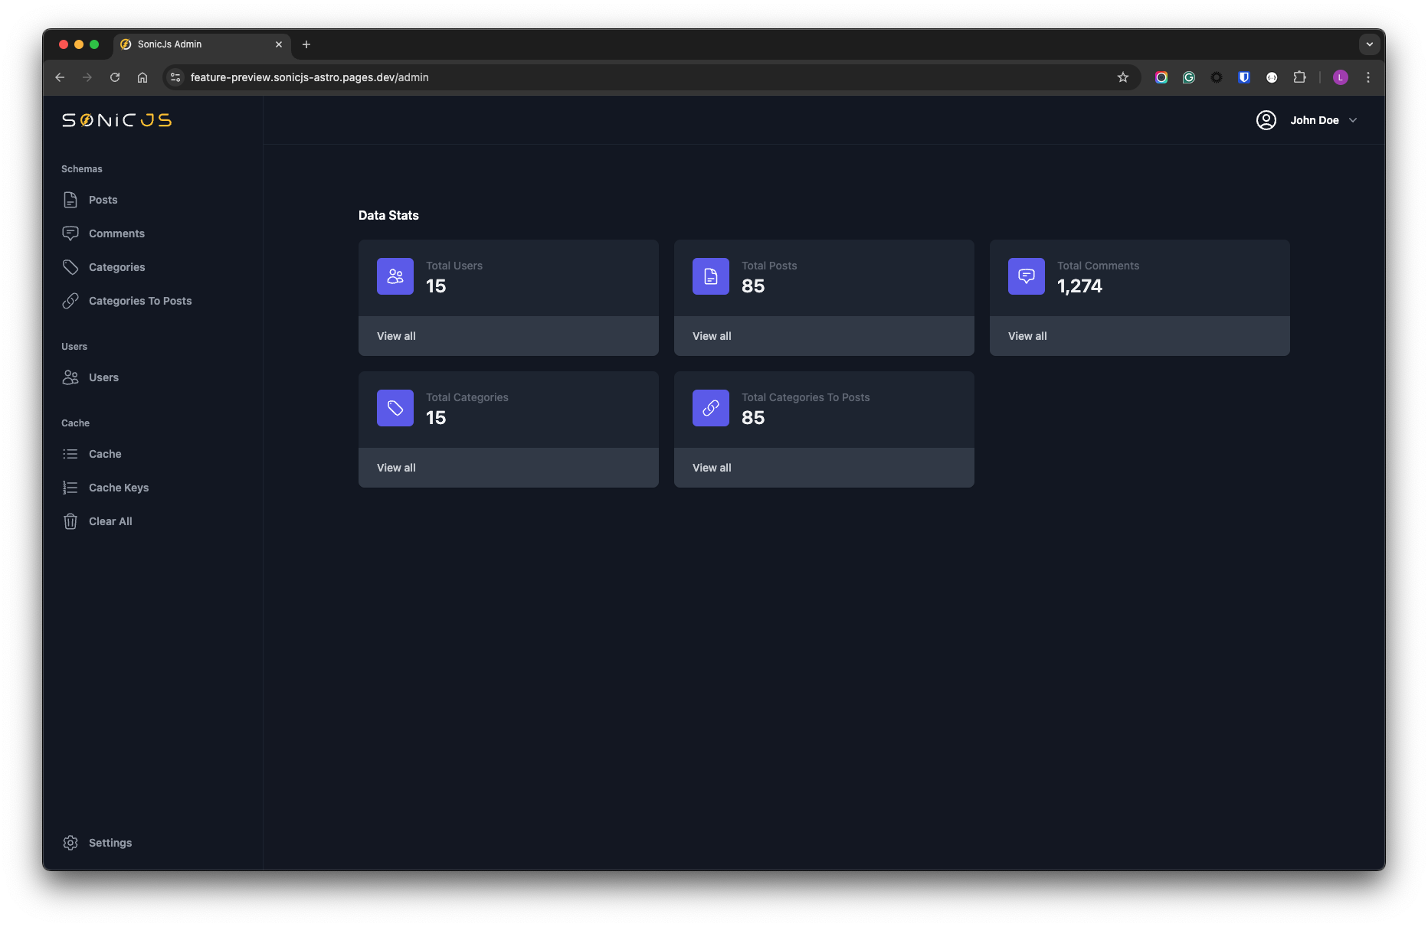Click the Cache list icon
The height and width of the screenshot is (927, 1428).
click(x=70, y=453)
